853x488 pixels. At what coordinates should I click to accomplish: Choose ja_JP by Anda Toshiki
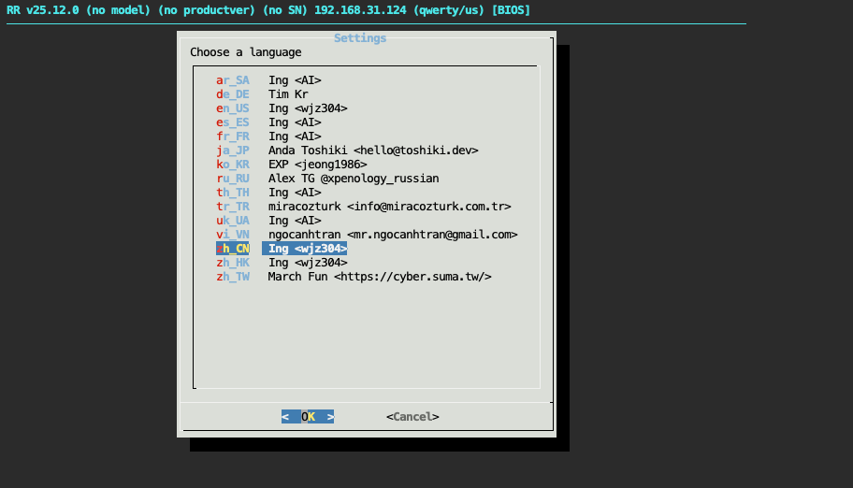click(x=233, y=151)
